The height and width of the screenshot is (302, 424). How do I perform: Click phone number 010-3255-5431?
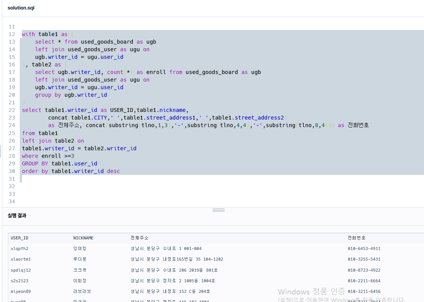[x=364, y=259]
